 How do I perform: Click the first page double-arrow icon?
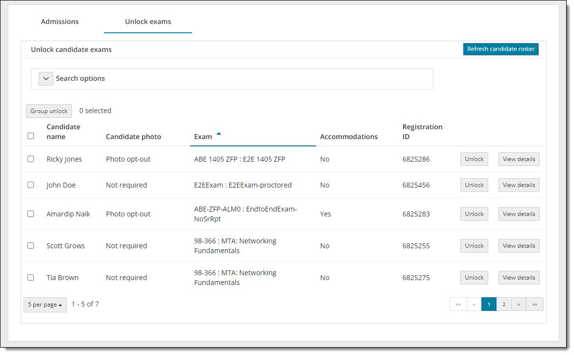[x=458, y=304]
